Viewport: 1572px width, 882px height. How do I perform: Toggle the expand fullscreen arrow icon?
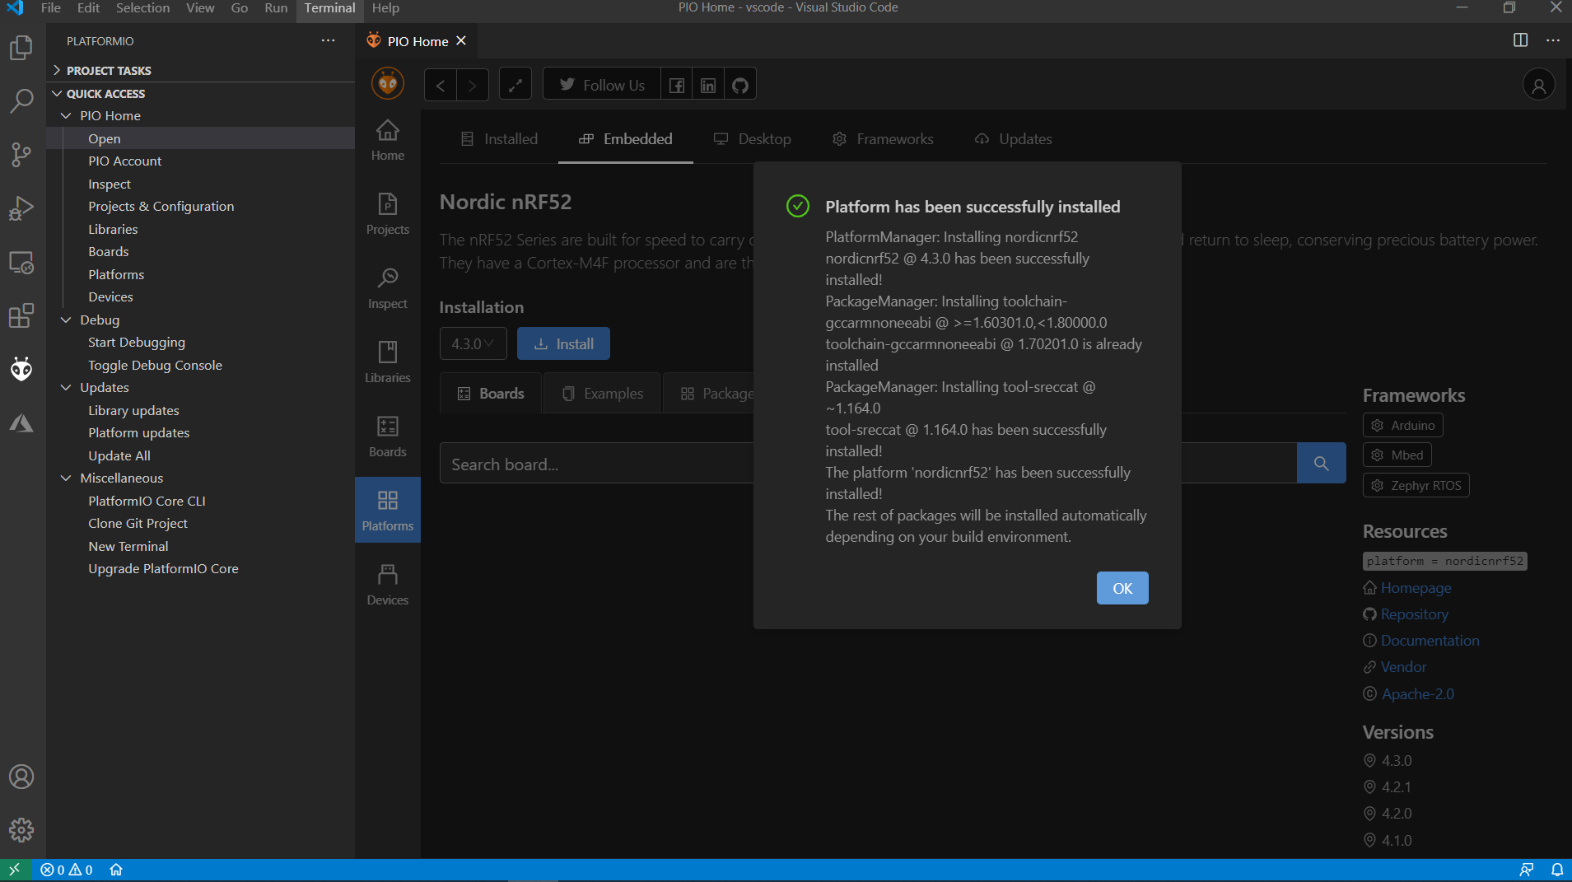click(x=515, y=85)
